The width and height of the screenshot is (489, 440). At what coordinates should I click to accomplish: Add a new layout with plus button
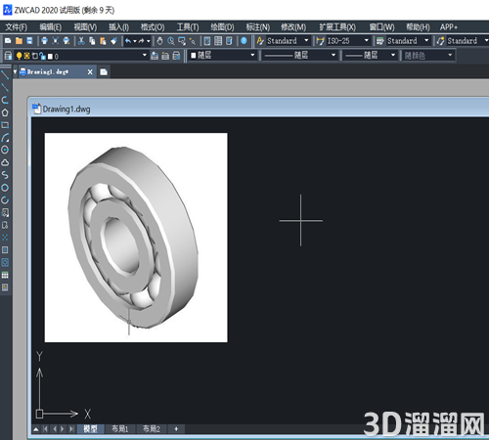(x=176, y=429)
